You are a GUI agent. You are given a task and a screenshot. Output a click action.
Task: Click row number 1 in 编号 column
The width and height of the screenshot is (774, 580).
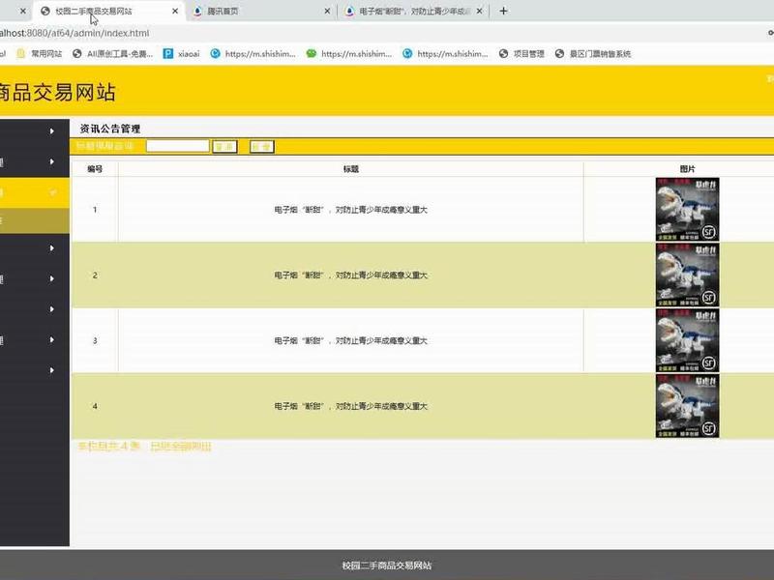95,210
